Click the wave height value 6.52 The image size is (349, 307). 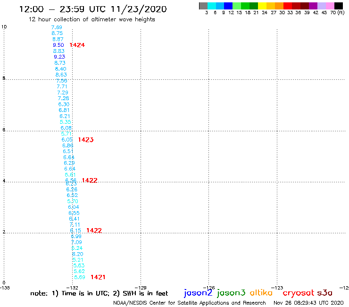tap(72, 196)
